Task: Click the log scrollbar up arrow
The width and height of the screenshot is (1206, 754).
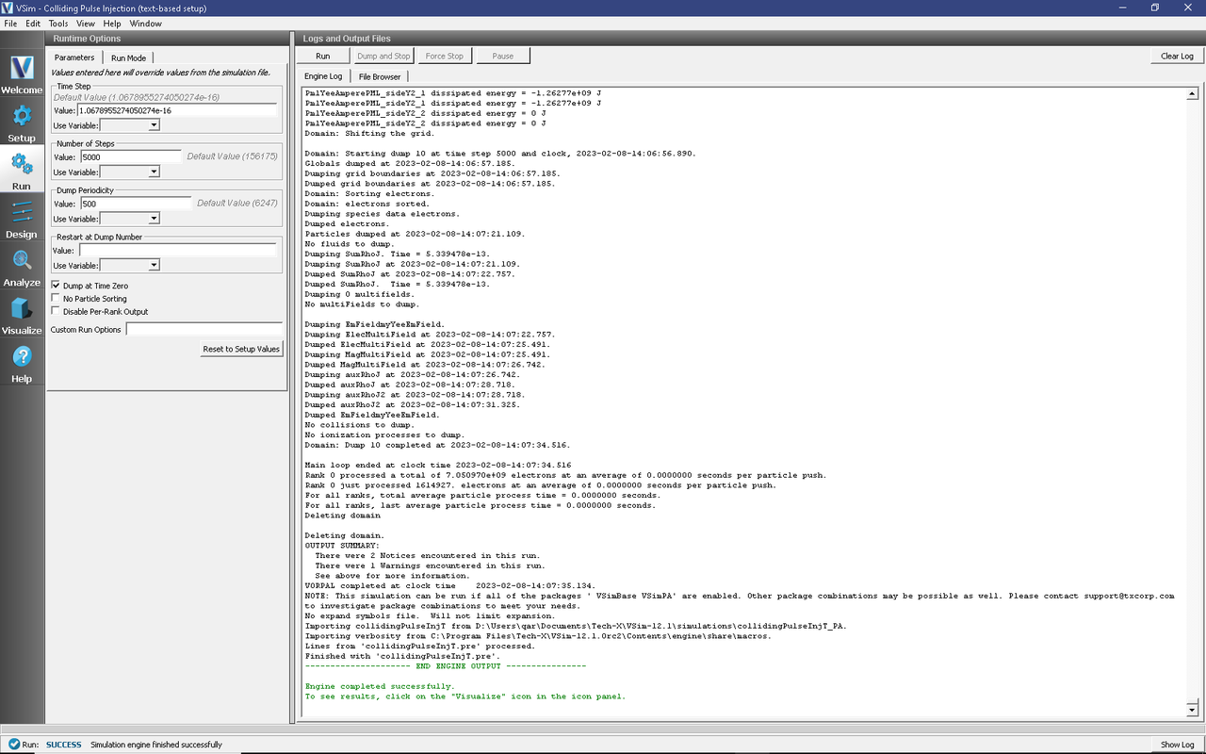Action: pyautogui.click(x=1192, y=94)
